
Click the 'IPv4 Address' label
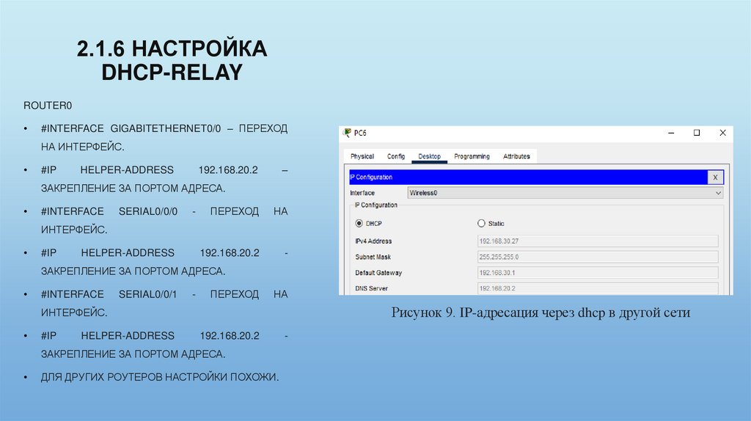pos(373,241)
